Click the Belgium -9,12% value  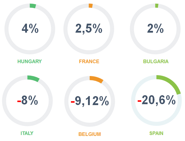(x=90, y=101)
